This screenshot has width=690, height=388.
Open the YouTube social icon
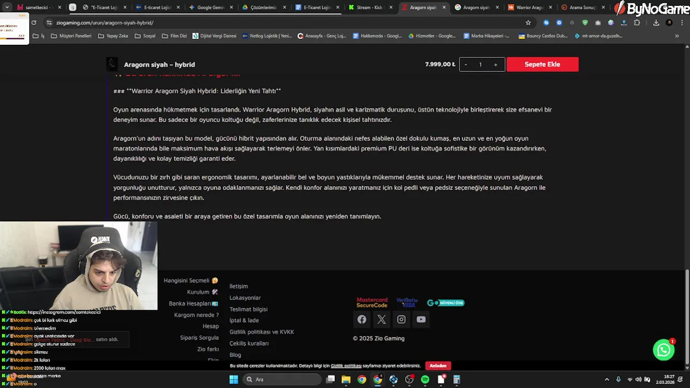coord(421,320)
